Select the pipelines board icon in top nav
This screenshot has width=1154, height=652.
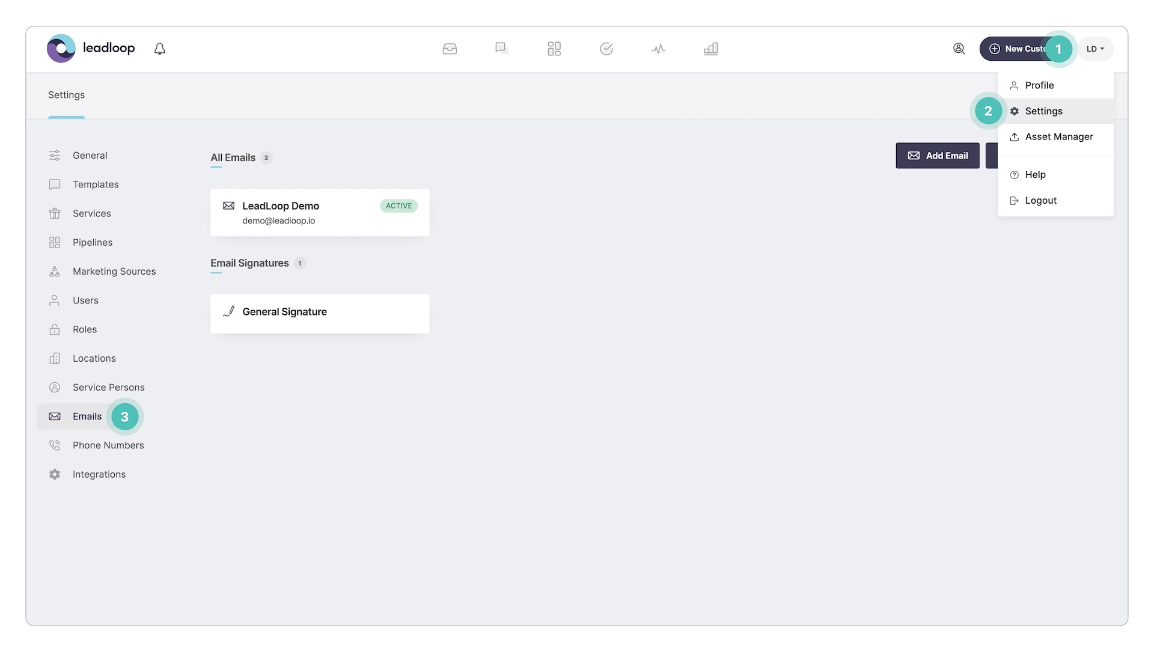(554, 49)
